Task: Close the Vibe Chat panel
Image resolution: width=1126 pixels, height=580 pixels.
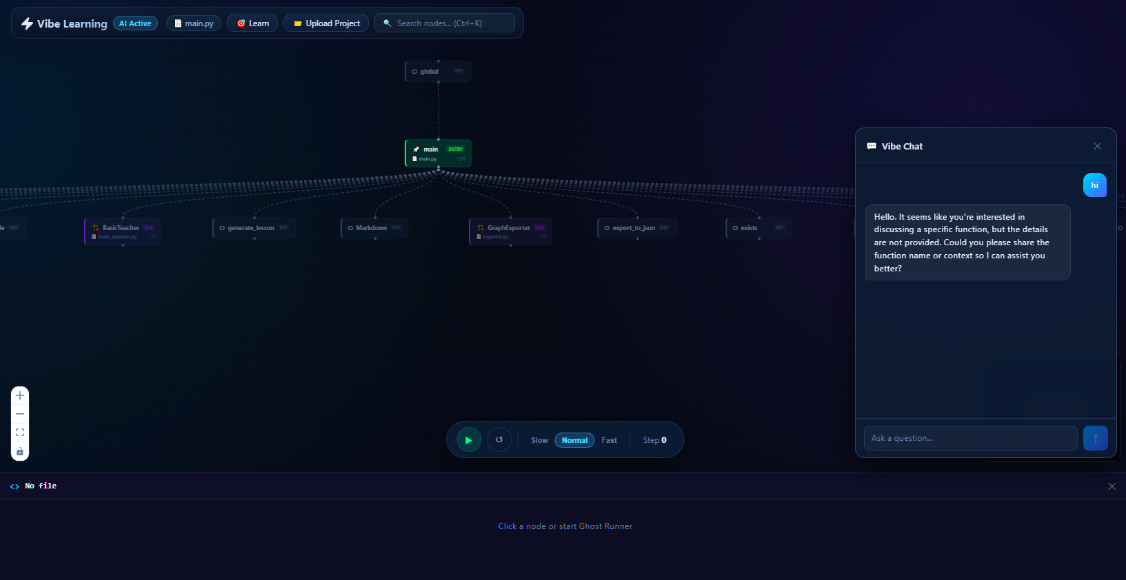Action: 1098,146
